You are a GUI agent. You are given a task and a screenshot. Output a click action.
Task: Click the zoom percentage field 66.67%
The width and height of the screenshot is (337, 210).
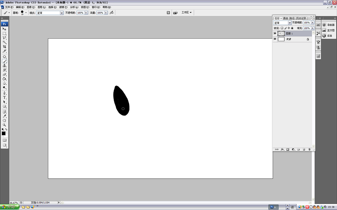pyautogui.click(x=14, y=203)
